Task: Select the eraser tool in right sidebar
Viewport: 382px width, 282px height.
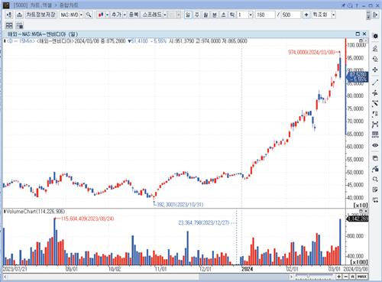Action: pyautogui.click(x=375, y=60)
